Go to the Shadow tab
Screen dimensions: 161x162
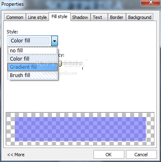click(x=80, y=17)
